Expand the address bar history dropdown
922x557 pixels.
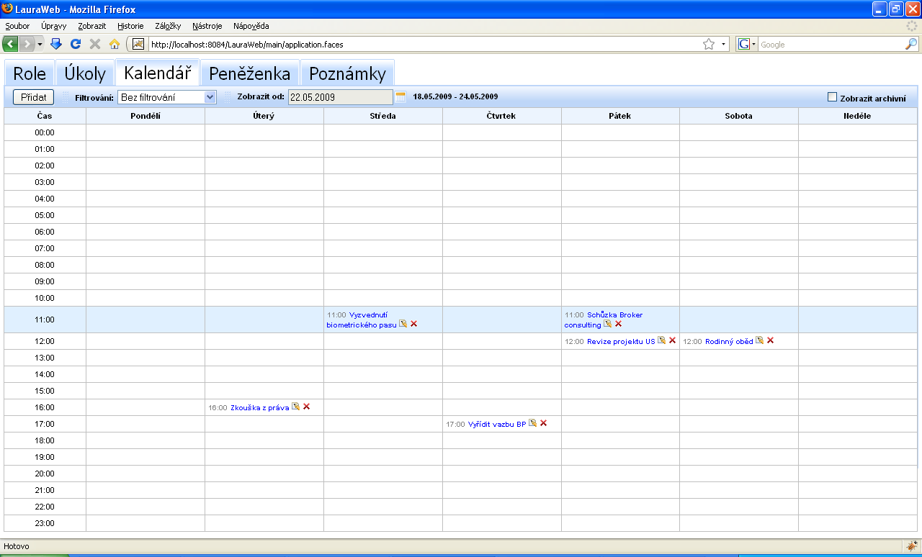[x=724, y=44]
